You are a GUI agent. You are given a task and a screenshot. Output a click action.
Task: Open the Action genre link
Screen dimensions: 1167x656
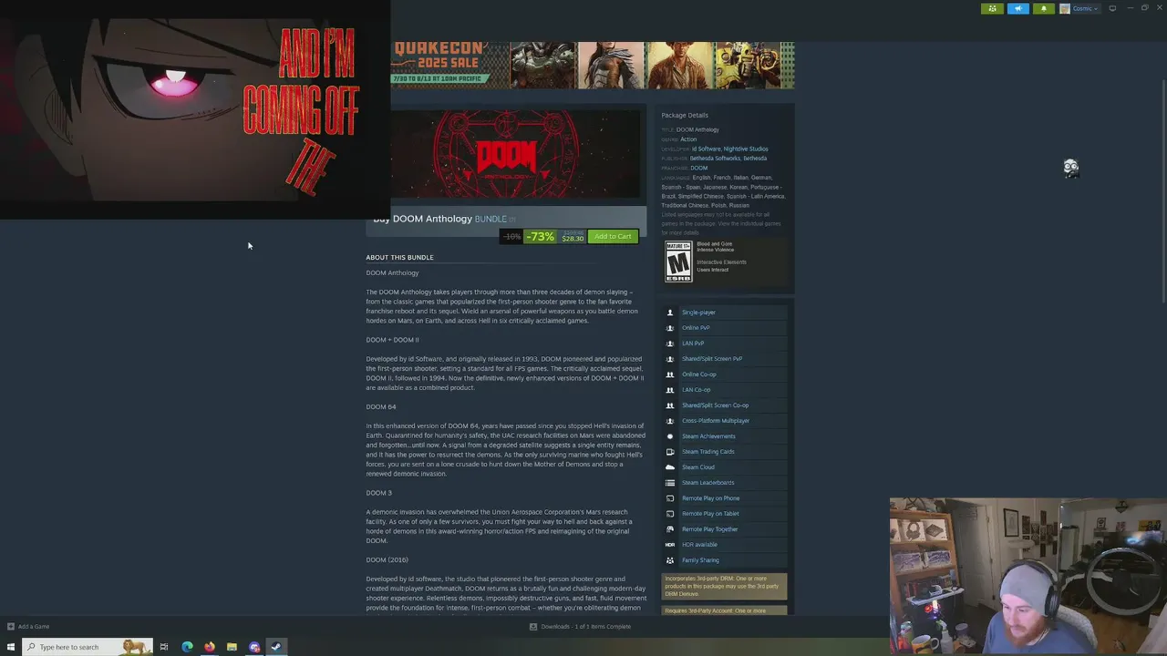click(688, 139)
